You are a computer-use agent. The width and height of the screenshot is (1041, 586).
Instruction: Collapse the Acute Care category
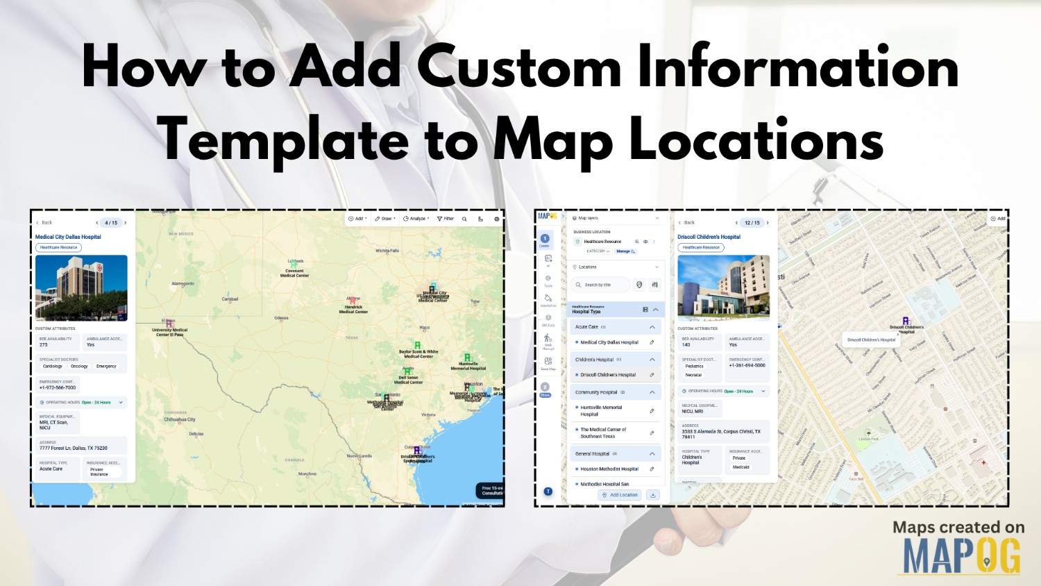click(652, 327)
